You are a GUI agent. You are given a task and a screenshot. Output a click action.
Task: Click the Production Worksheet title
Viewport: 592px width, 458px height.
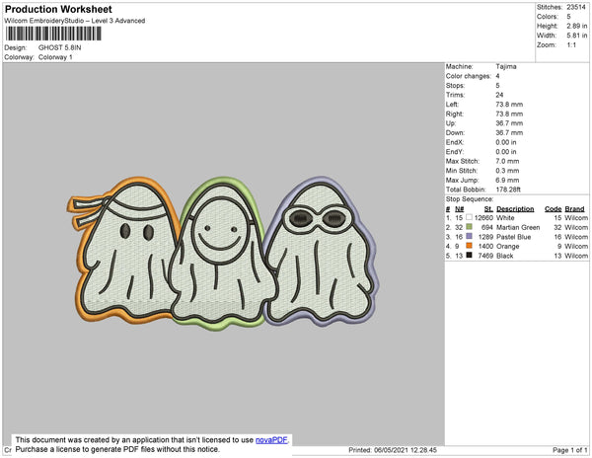[x=60, y=10]
